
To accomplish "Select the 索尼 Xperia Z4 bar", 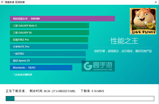I will pyautogui.click(x=48, y=61).
